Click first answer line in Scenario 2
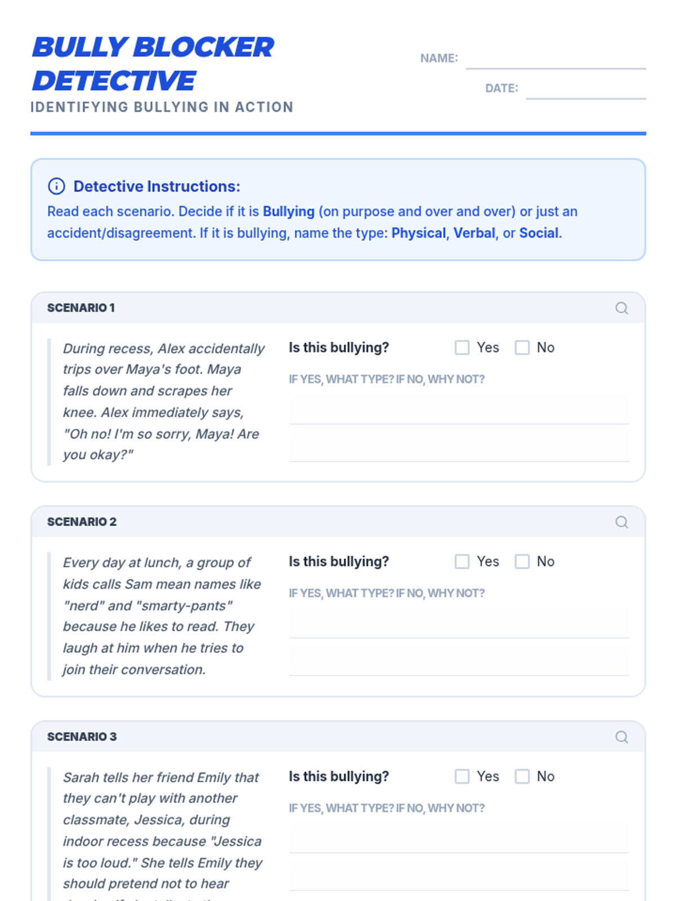 tap(459, 624)
